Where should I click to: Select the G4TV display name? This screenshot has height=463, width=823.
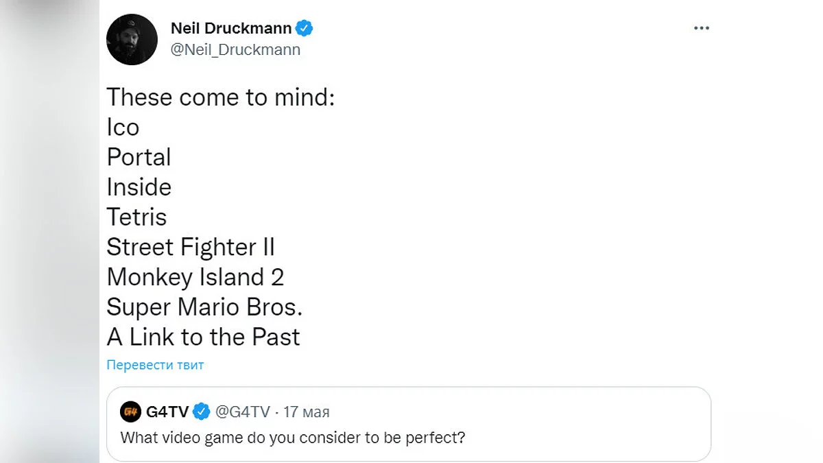pyautogui.click(x=167, y=412)
